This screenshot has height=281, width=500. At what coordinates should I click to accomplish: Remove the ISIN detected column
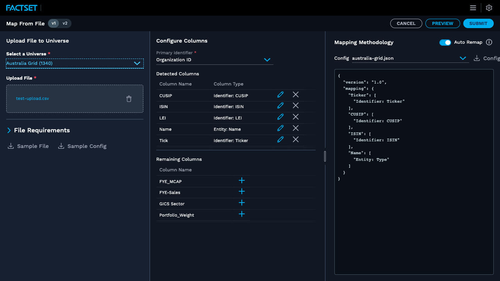coord(296,105)
